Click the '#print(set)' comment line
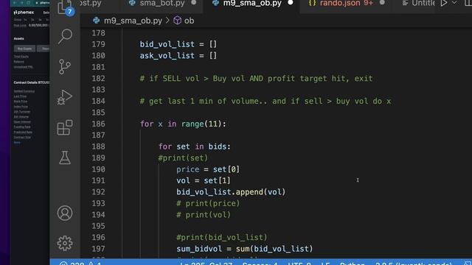The height and width of the screenshot is (265, 472). tap(183, 158)
